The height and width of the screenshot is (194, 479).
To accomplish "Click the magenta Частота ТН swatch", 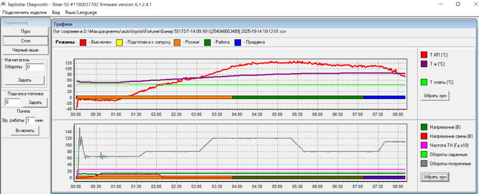I will [424, 146].
